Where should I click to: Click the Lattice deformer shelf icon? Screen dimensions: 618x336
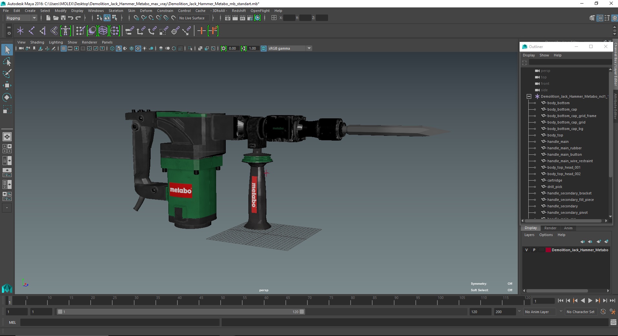coord(103,31)
